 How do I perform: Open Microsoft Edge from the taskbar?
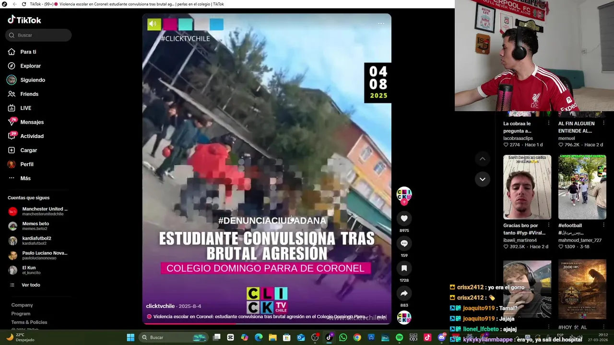[259, 337]
